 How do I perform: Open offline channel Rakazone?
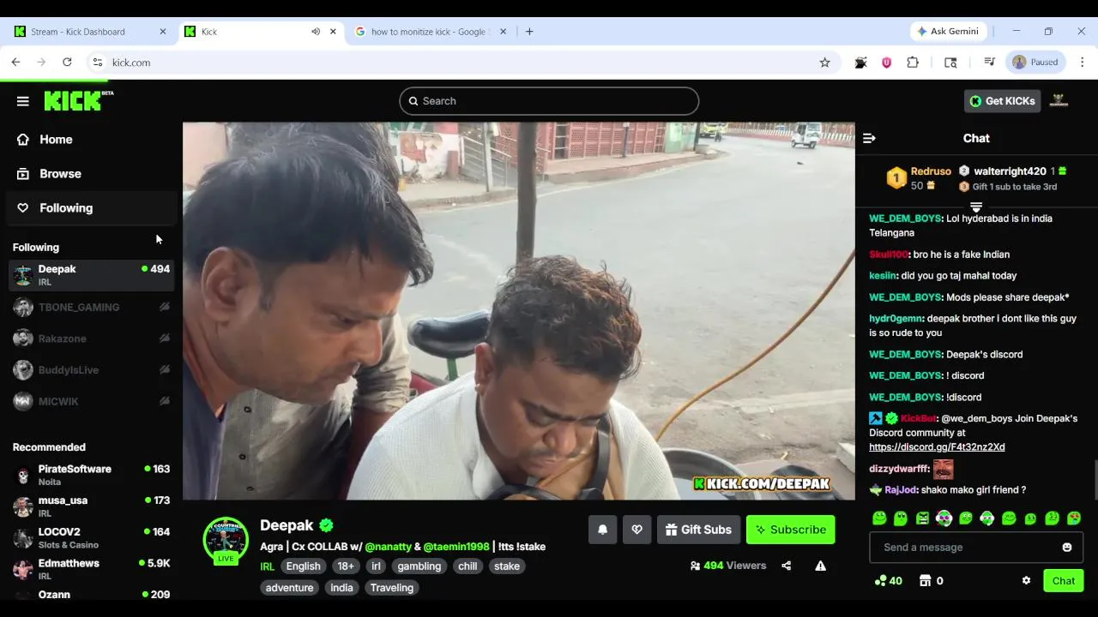coord(92,338)
